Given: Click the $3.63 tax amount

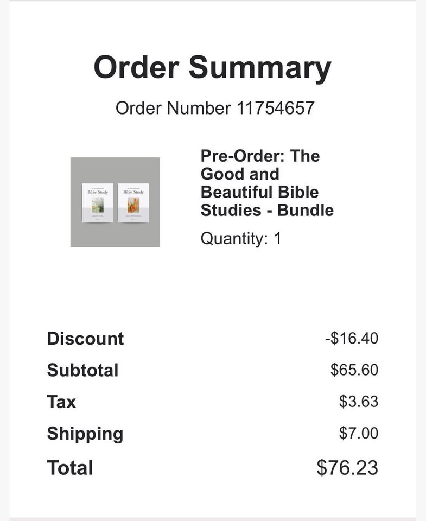Looking at the screenshot, I should point(359,402).
